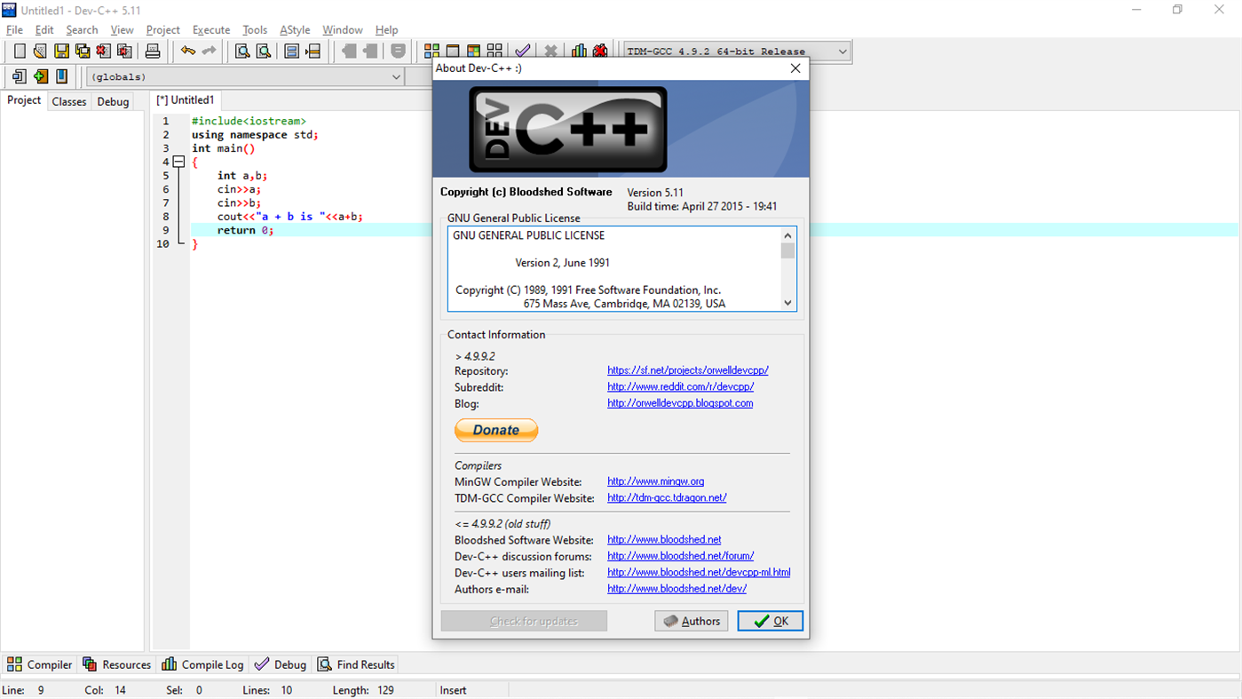Open the Compile Log tab
1242x699 pixels.
click(x=203, y=664)
